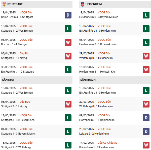Open match Stuttgart 1 - 3 Bayern Munich
151x150 pixels.
19,134
